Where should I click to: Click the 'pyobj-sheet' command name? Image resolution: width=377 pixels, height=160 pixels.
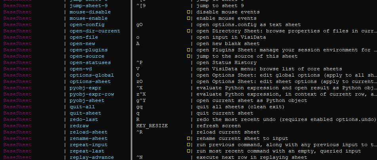87,100
